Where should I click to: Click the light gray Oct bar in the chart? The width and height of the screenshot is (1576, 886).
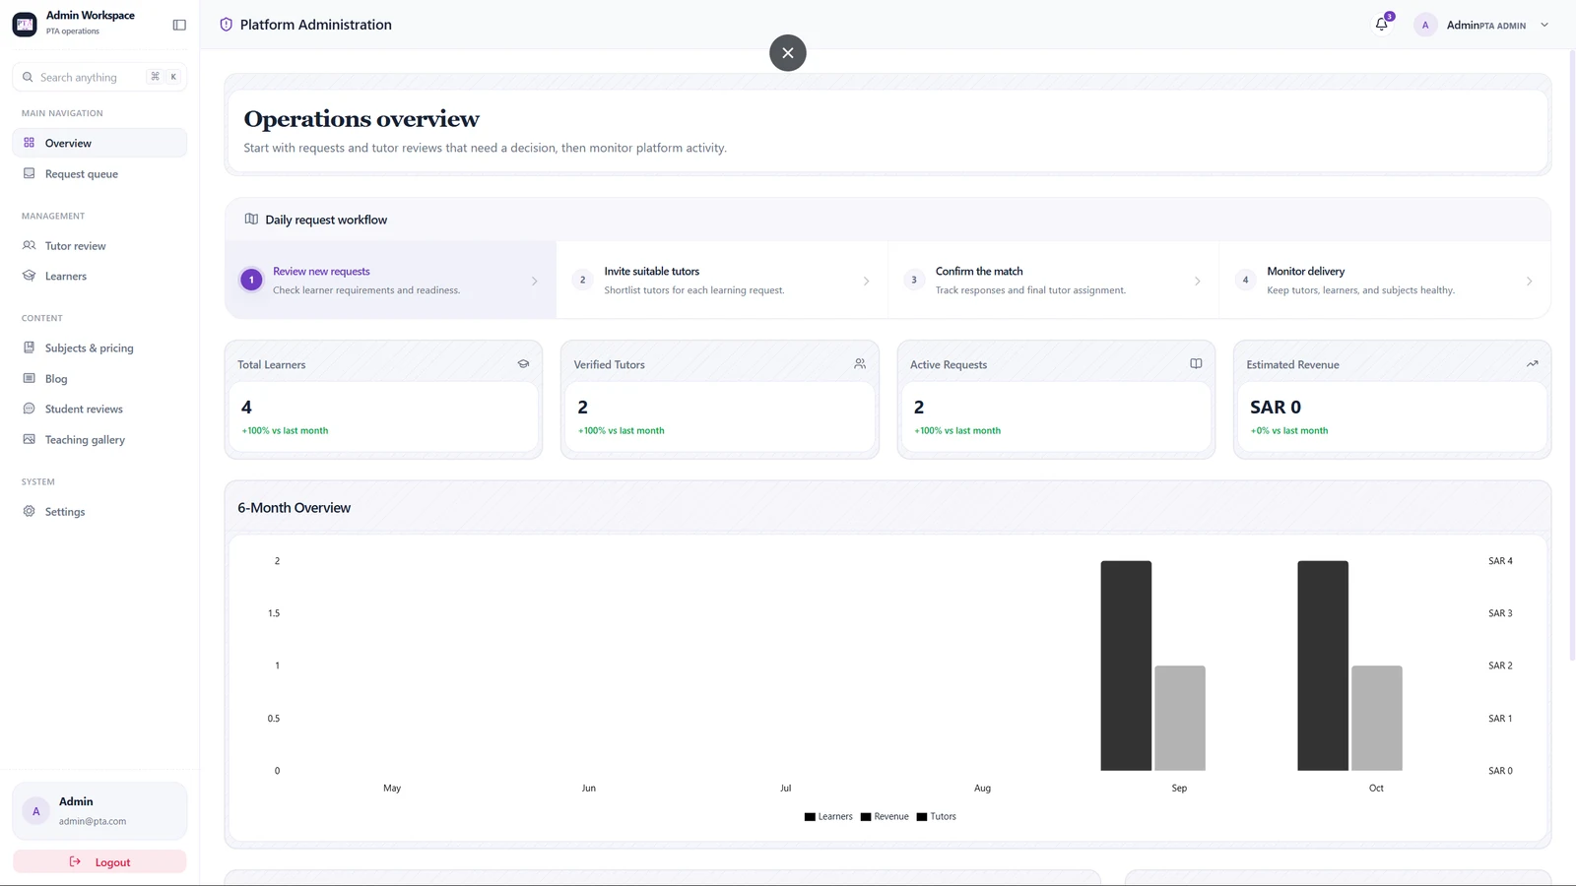pos(1377,718)
